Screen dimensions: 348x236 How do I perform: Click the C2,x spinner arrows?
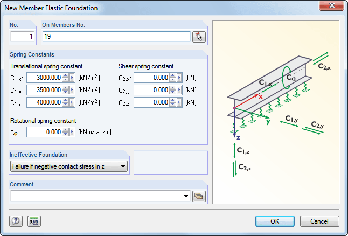click(x=173, y=77)
